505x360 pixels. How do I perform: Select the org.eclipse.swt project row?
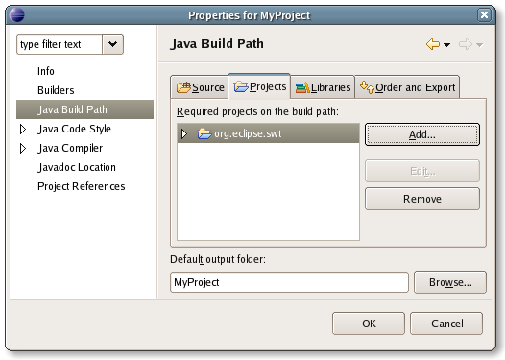[x=268, y=133]
